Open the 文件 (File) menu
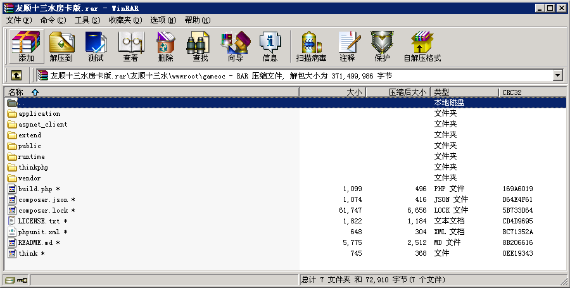The image size is (570, 288). tap(18, 20)
